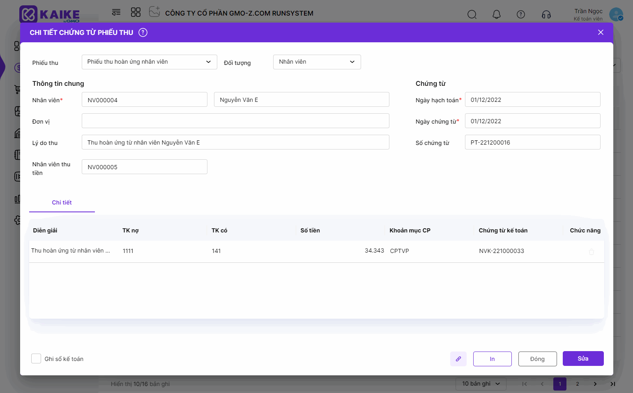Click the employee name field Nguyễn Văn E
The width and height of the screenshot is (633, 393).
point(302,99)
